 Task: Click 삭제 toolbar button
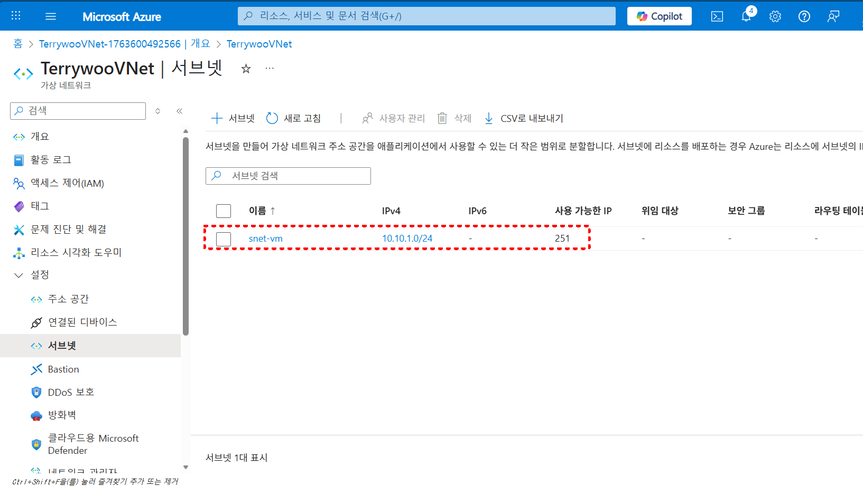tap(454, 118)
